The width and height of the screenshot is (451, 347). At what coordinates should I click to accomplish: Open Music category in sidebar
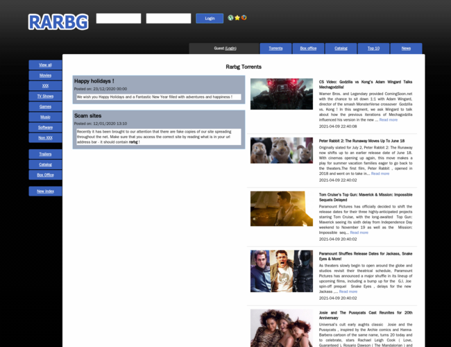coord(45,117)
